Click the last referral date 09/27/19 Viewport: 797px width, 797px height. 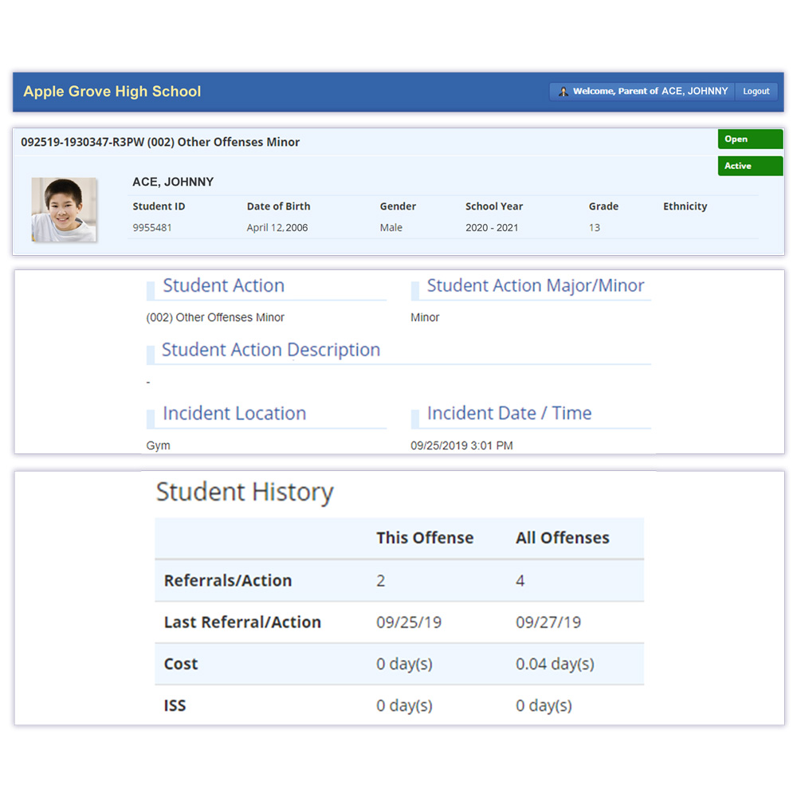click(x=548, y=622)
